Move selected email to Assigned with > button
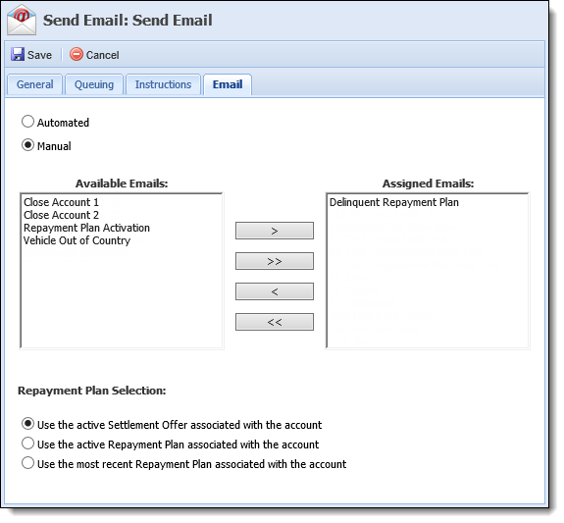The width and height of the screenshot is (564, 523). tap(274, 231)
